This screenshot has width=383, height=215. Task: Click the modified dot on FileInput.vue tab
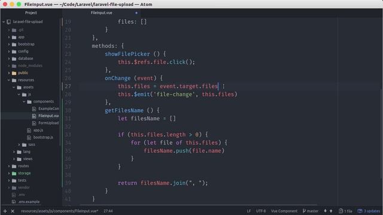(x=136, y=13)
